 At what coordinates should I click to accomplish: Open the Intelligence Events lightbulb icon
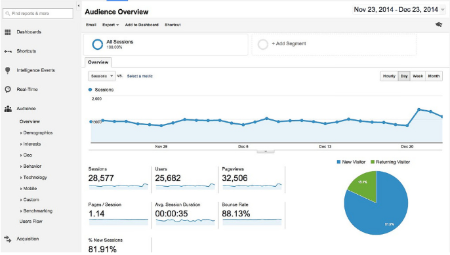point(8,71)
